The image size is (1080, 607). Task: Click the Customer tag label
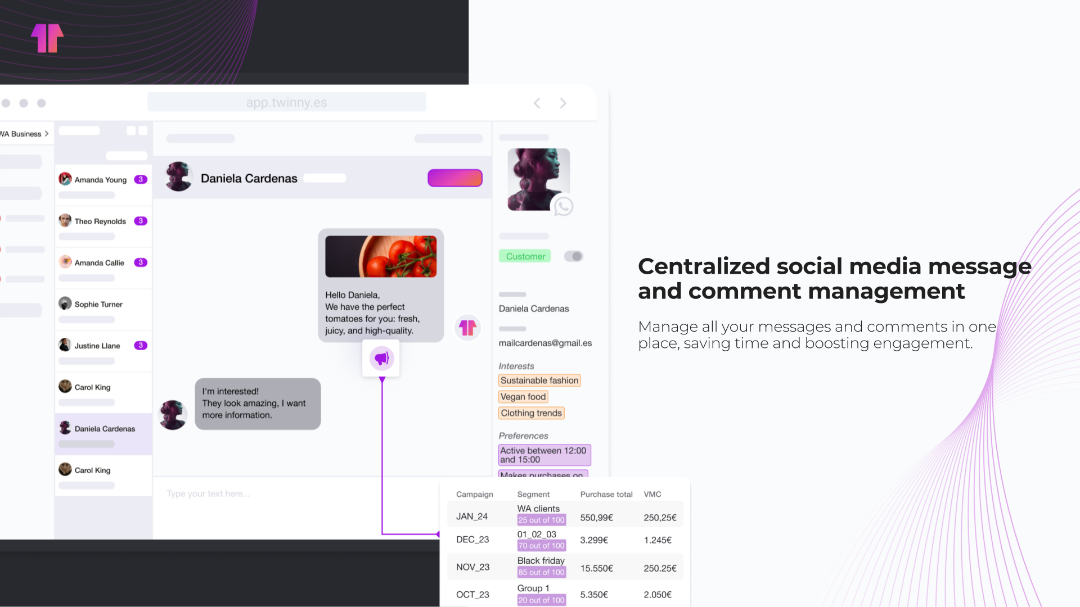pos(525,256)
